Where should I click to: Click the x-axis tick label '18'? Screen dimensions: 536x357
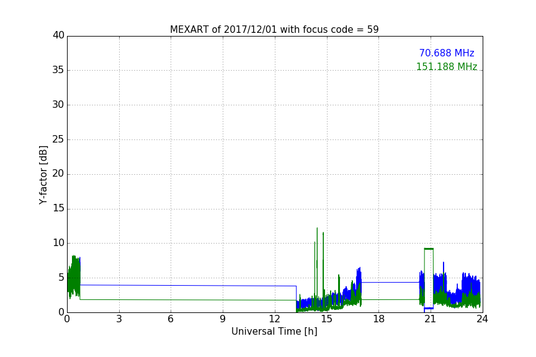click(x=379, y=319)
